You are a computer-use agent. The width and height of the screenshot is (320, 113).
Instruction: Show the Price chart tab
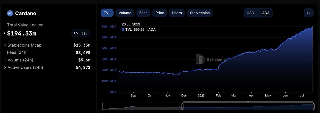point(160,13)
